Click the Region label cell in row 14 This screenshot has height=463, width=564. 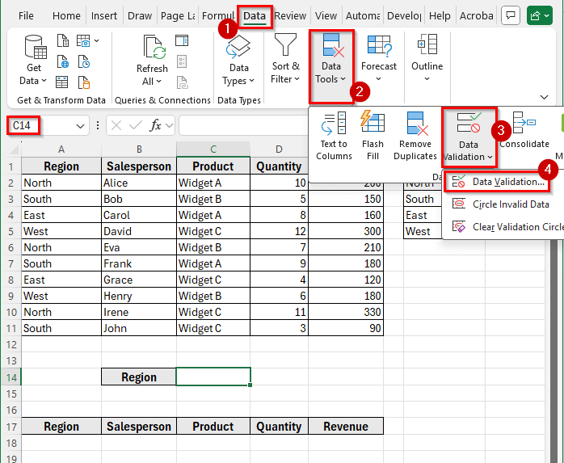click(x=139, y=377)
